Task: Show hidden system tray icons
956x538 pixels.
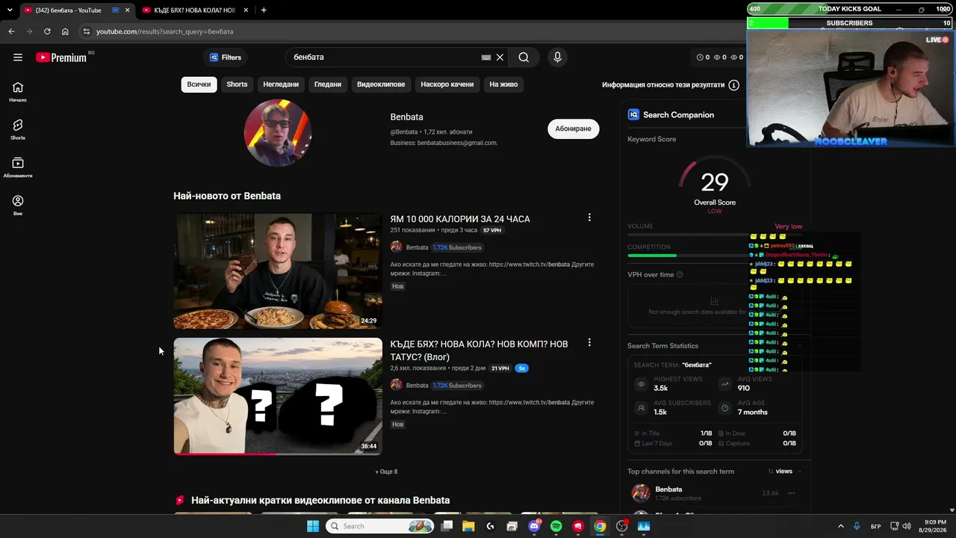Action: [840, 526]
